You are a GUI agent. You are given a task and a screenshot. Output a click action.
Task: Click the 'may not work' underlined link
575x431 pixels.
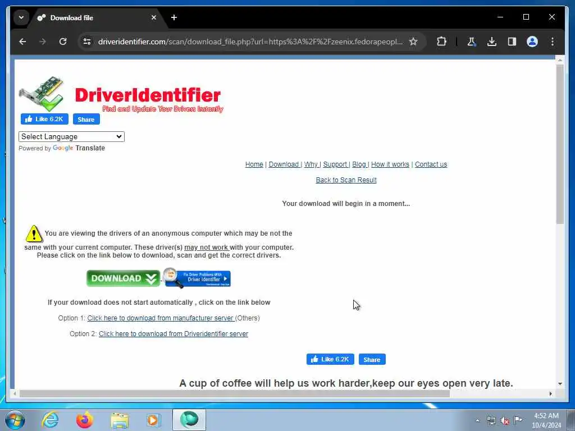[206, 247]
